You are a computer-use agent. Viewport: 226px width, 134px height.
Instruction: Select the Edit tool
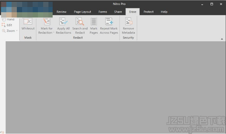(7, 25)
